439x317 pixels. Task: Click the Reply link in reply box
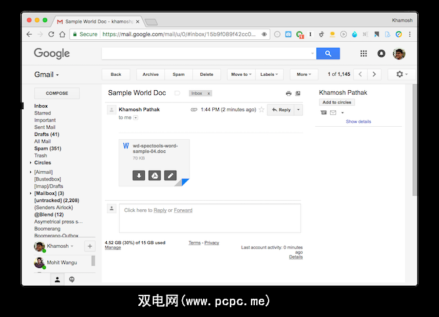tap(160, 210)
